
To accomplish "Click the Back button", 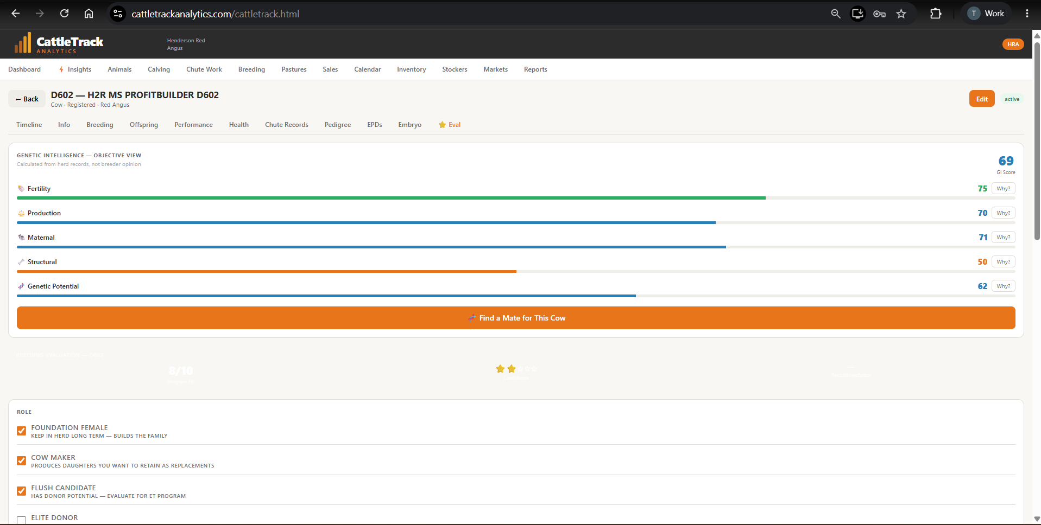I will click(27, 99).
